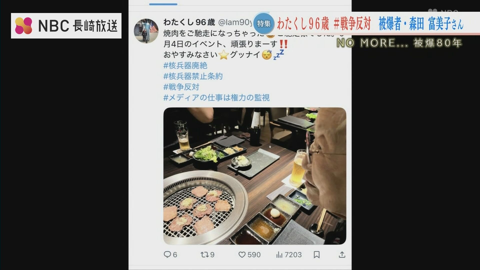
Task: Click the わたくし96歳 display name
Action: [x=189, y=22]
